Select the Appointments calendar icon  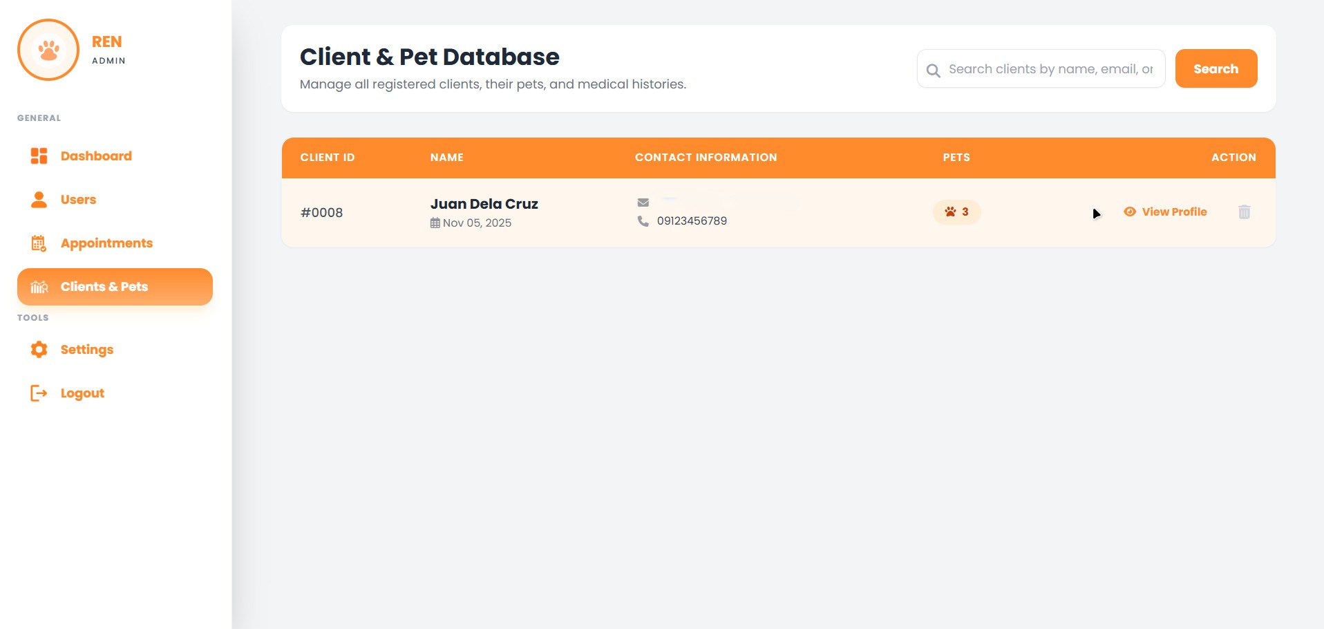(39, 243)
